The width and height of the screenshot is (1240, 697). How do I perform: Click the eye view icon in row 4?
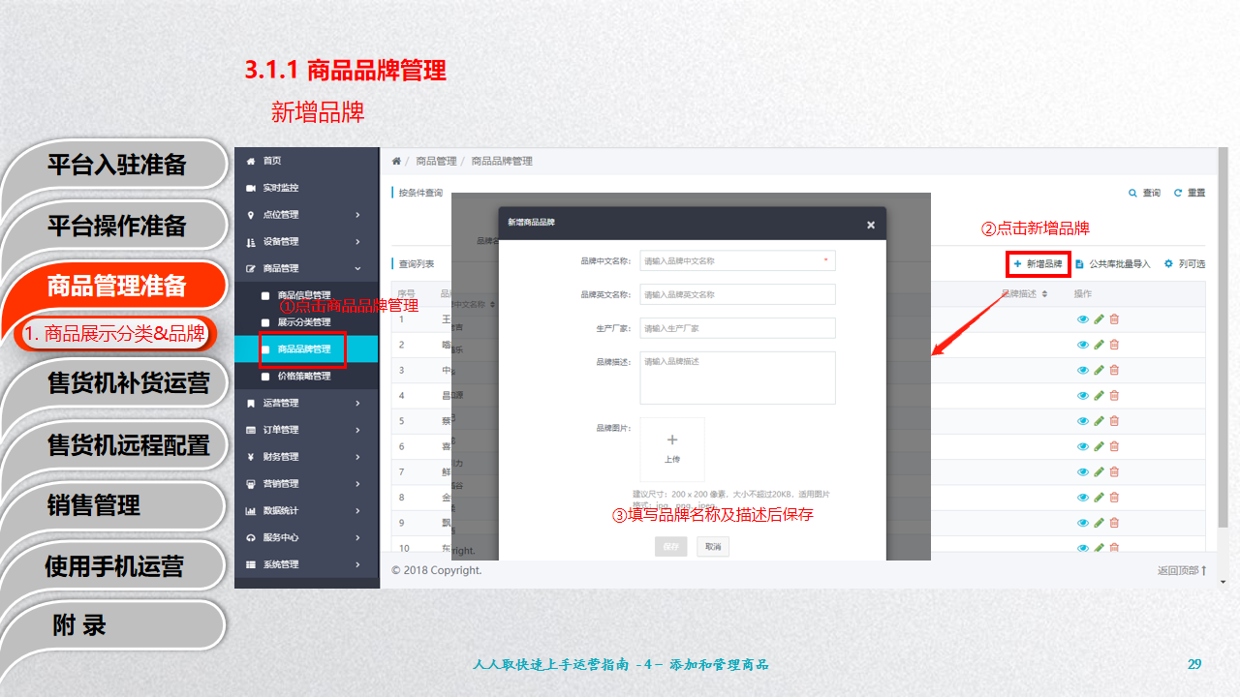(1083, 395)
